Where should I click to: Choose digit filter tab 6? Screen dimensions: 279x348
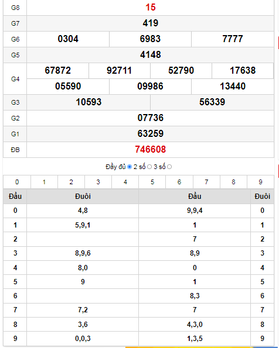tap(179, 182)
